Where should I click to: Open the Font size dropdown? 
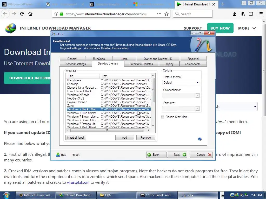tap(181, 109)
